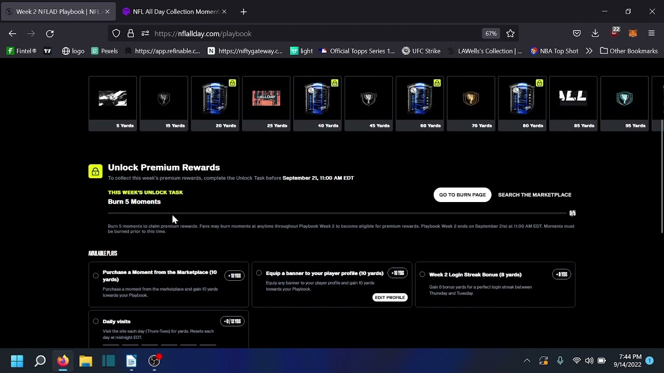Open the MetaMask fox extension
Image resolution: width=664 pixels, height=373 pixels.
[633, 34]
